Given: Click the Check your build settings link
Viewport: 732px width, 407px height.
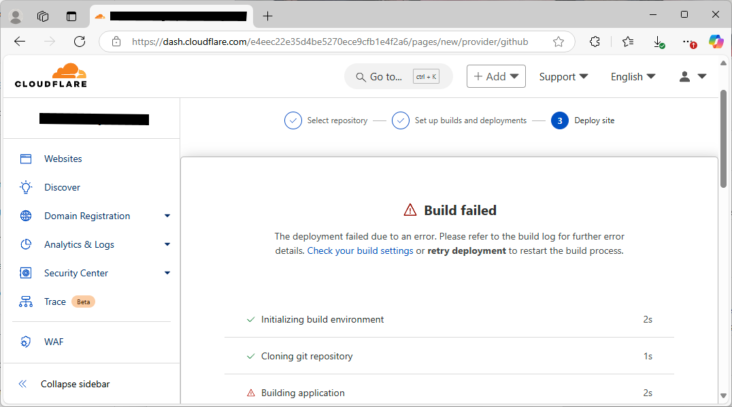Looking at the screenshot, I should (360, 250).
